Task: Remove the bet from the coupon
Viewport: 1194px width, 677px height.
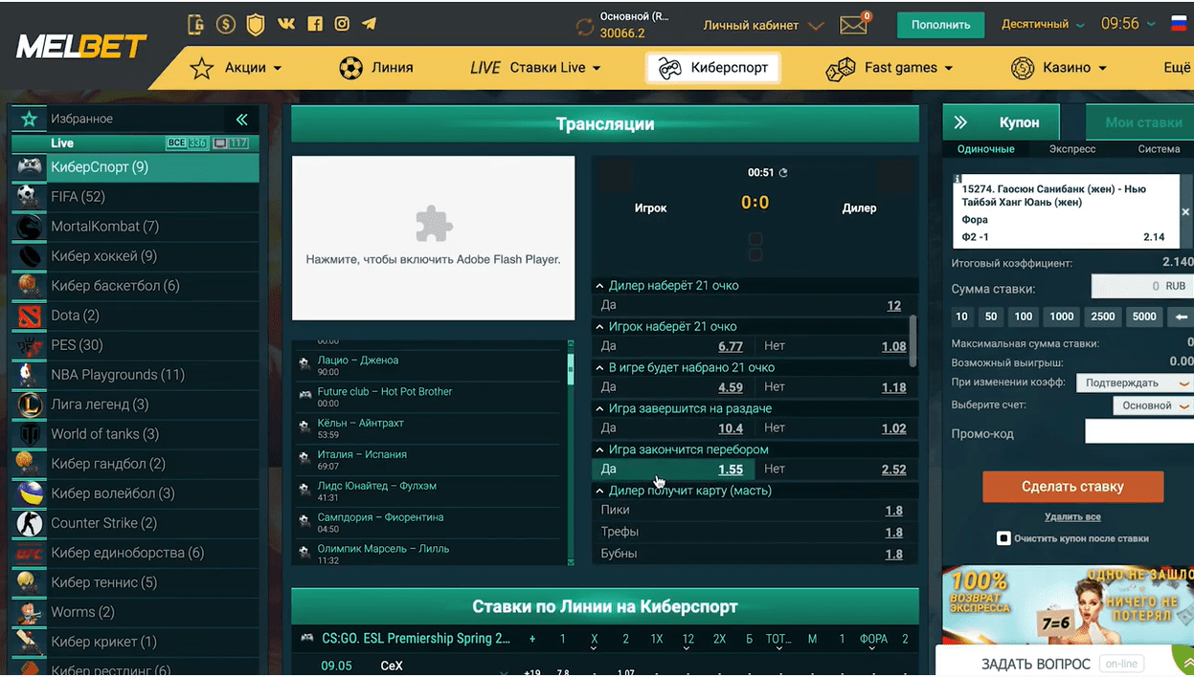Action: point(1184,212)
